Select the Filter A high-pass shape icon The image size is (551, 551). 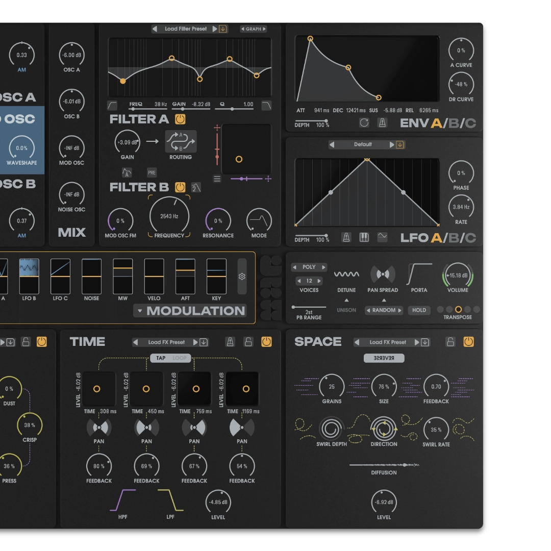112,105
